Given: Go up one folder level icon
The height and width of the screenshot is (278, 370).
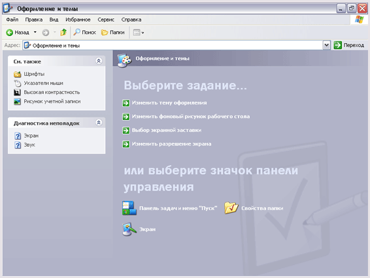Looking at the screenshot, I should click(63, 32).
